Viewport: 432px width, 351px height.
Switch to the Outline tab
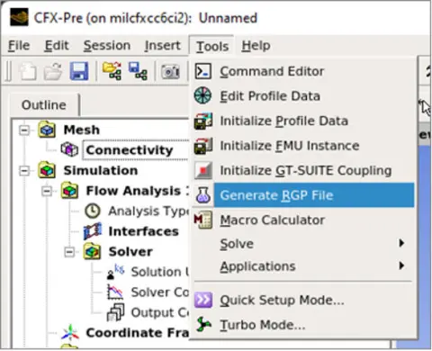point(44,105)
